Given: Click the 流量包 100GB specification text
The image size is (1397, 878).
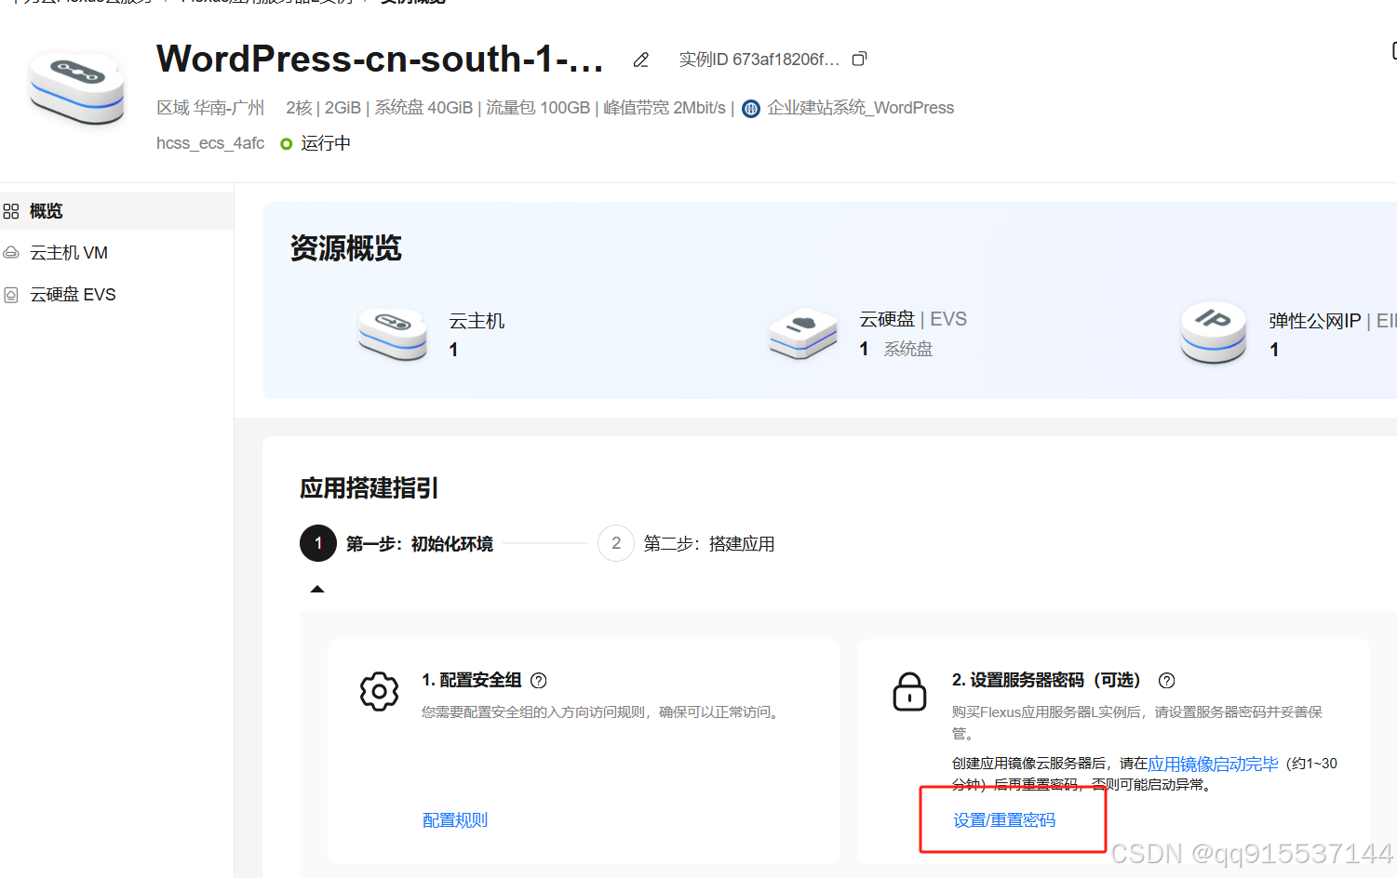Looking at the screenshot, I should click(x=538, y=108).
